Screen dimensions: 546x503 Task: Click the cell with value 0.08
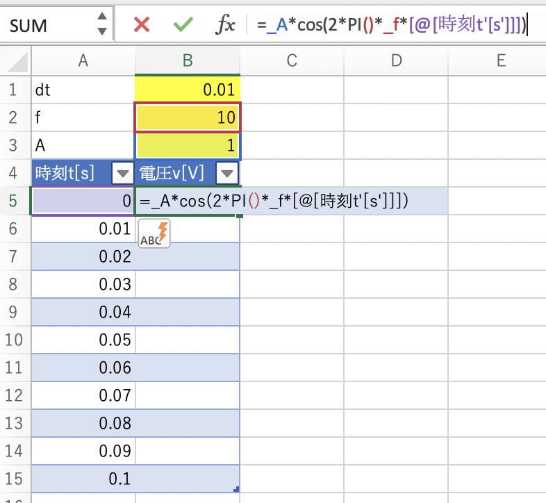[83, 423]
